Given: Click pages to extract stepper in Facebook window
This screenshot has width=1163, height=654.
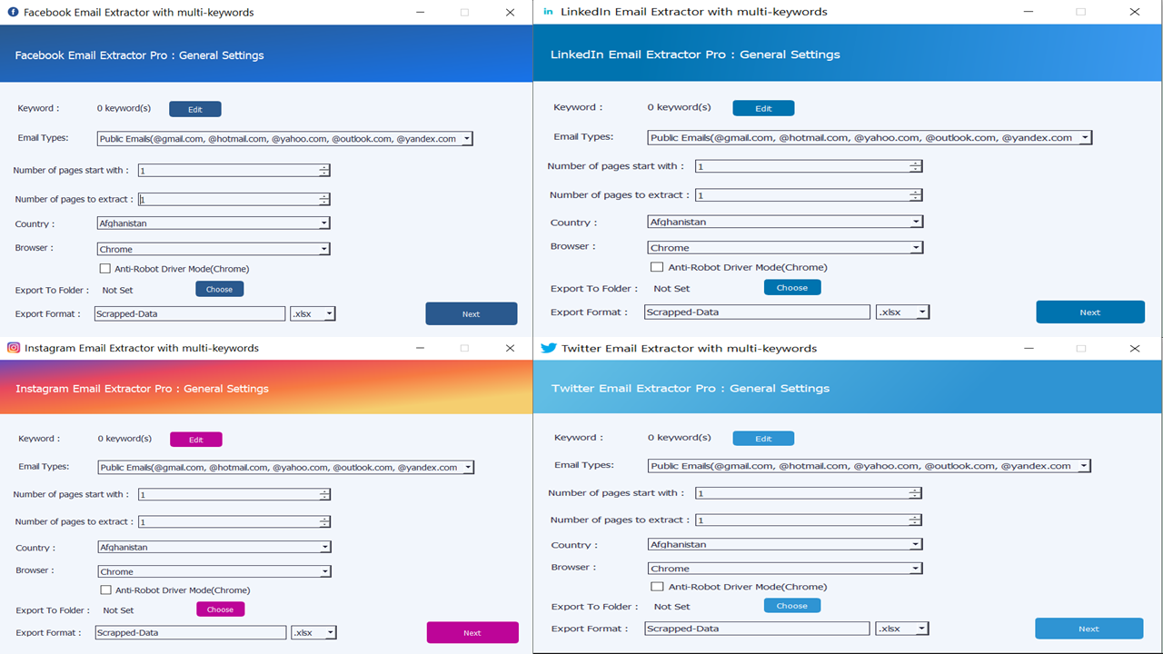Looking at the screenshot, I should click(x=324, y=200).
